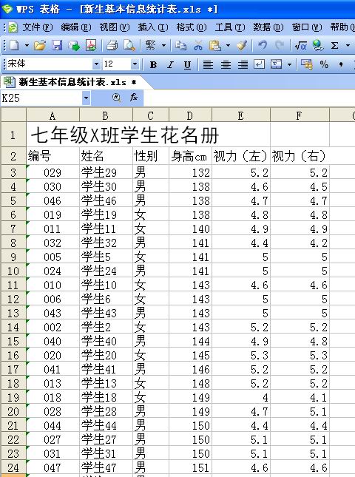Viewport: 355px width, 477px height.
Task: Select column A header
Action: coord(53,115)
